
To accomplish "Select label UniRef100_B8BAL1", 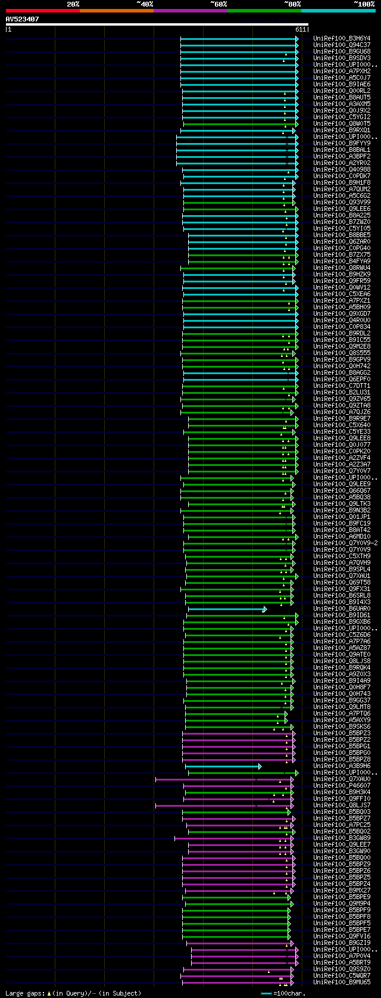I will pyautogui.click(x=342, y=150).
